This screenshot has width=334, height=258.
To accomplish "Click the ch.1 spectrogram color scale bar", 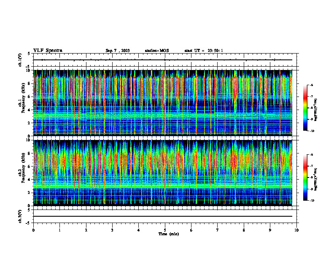I will click(305, 108).
